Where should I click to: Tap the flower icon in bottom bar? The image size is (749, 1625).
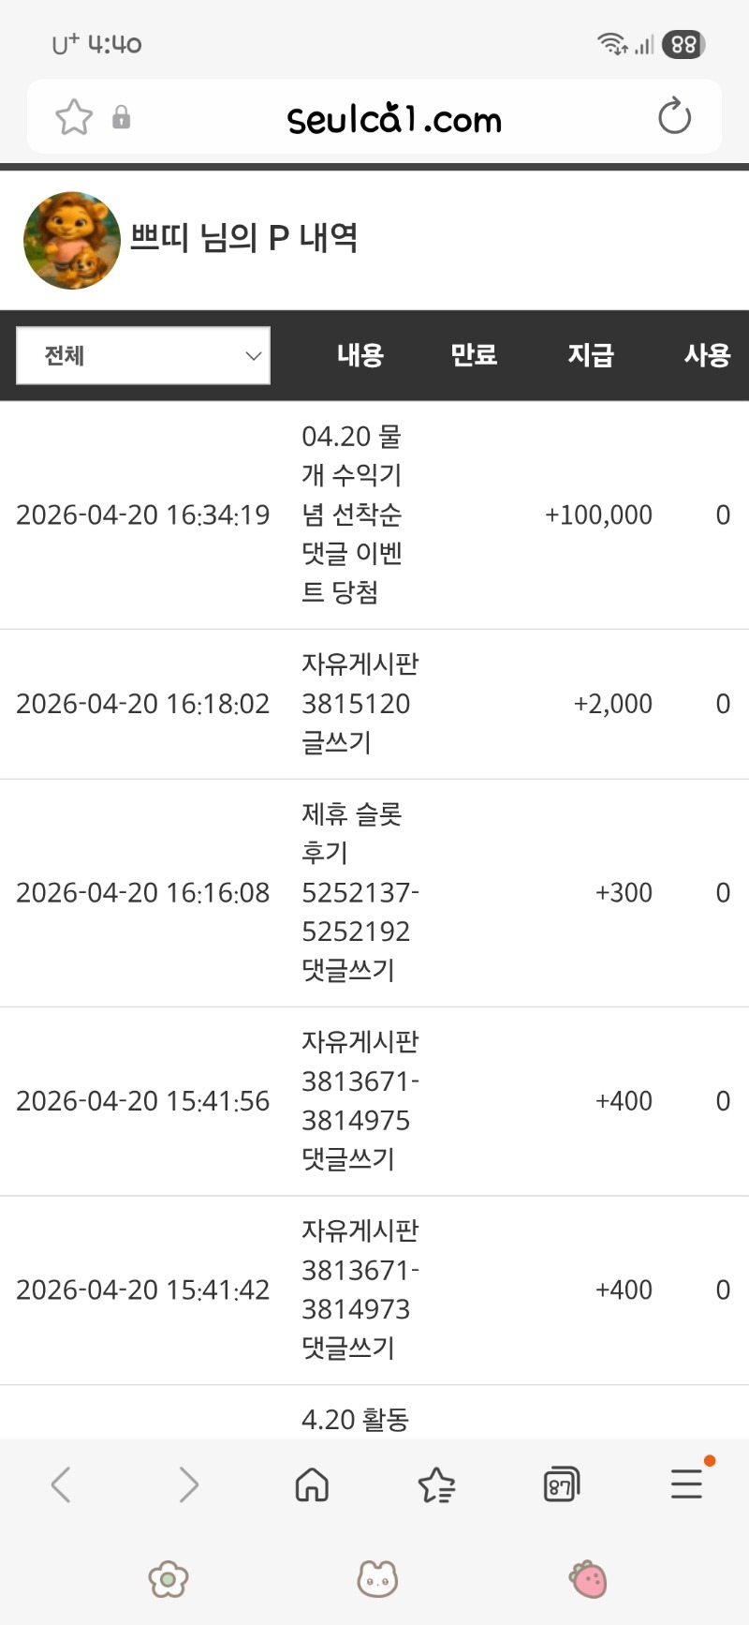(169, 1579)
